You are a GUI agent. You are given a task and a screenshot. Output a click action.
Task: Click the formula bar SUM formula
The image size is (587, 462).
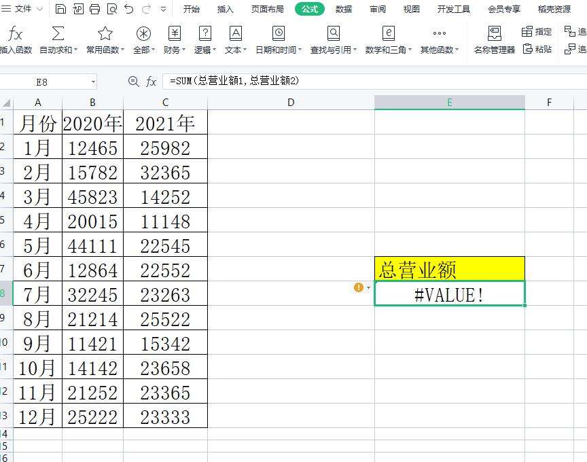234,81
